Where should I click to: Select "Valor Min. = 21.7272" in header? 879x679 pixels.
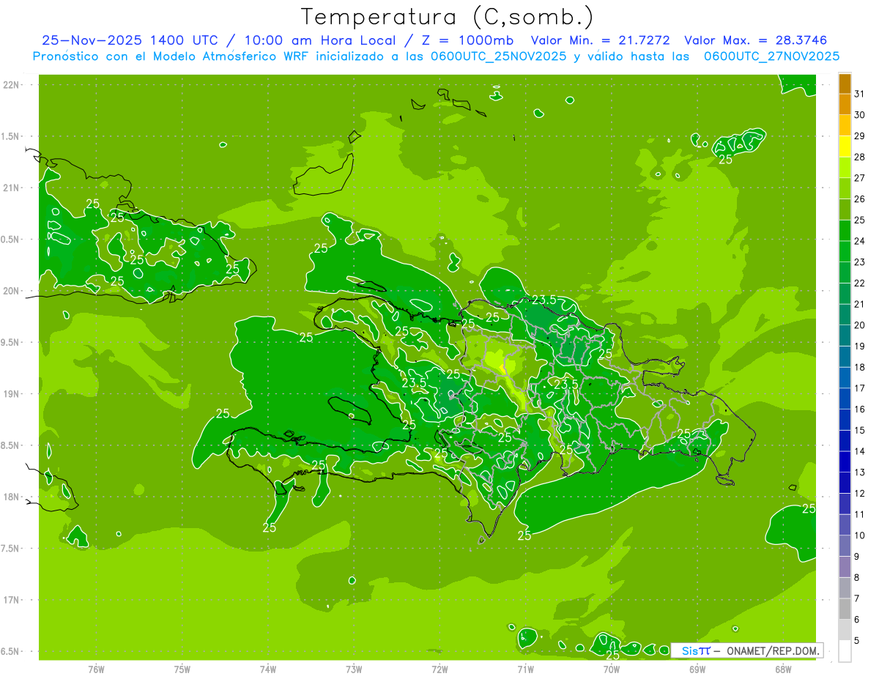pos(601,40)
